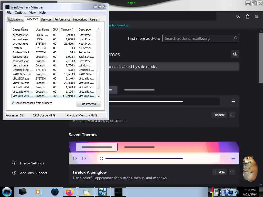Open the Options menu in Task Manager

click(x=20, y=13)
